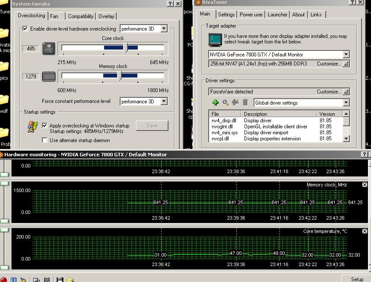
Task: Select the Main tab in RivaTuner
Action: click(x=205, y=14)
